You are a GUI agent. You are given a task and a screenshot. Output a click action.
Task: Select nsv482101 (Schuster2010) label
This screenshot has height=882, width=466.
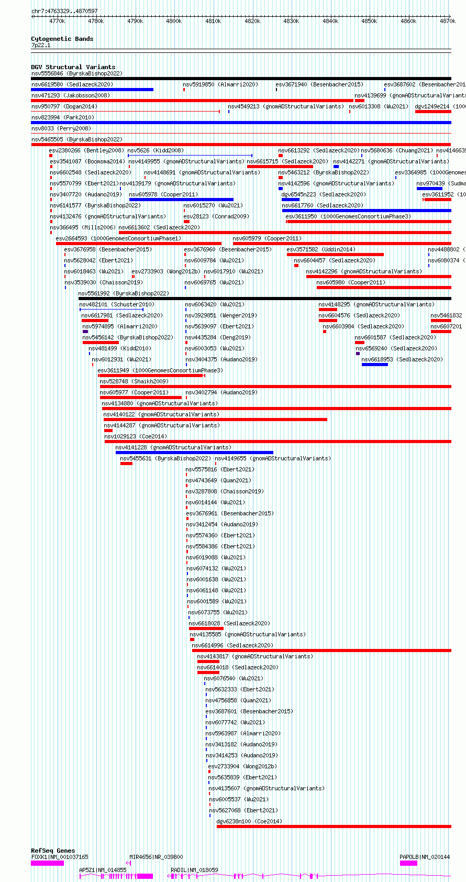[x=117, y=304]
